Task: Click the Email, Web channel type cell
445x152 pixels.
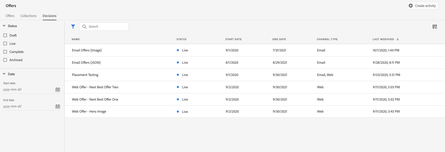Action: (x=325, y=75)
